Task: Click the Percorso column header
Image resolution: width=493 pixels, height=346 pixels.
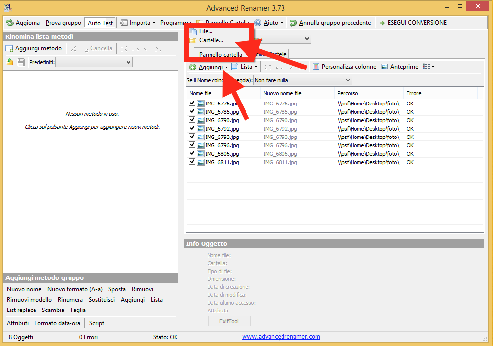Action: click(x=369, y=93)
